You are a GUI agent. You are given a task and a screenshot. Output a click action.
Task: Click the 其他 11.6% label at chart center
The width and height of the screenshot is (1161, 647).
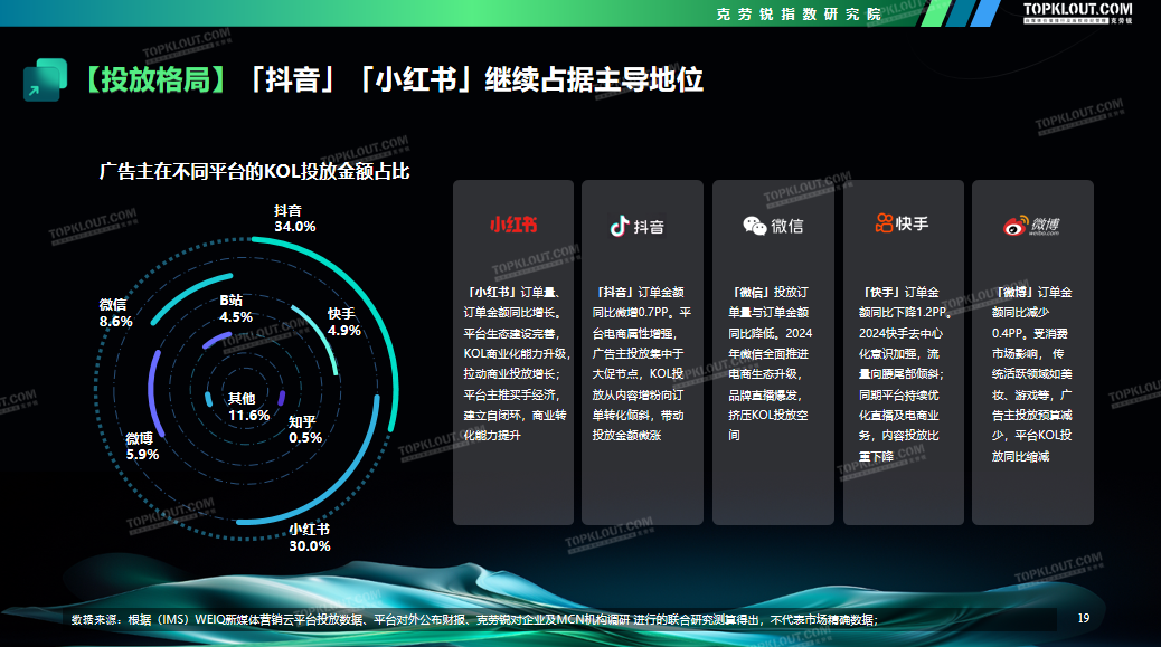coord(249,407)
